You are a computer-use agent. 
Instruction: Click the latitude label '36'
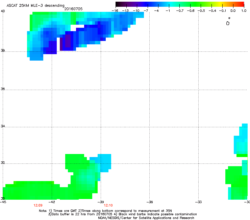point(3,89)
